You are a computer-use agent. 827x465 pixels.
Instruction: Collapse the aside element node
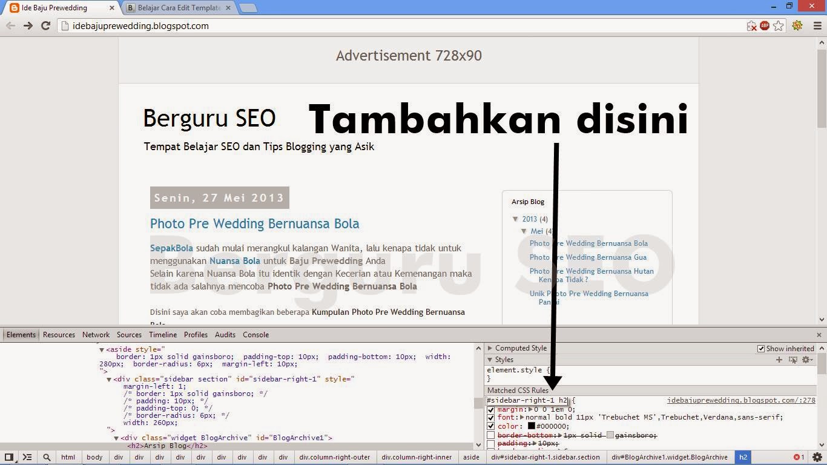[x=102, y=350]
